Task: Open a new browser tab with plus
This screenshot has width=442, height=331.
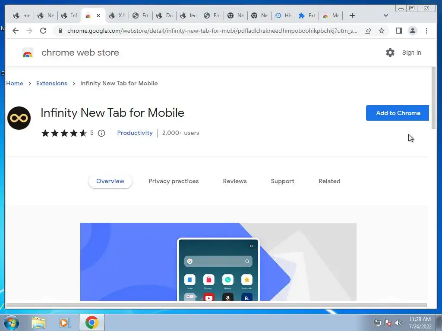Action: [352, 16]
